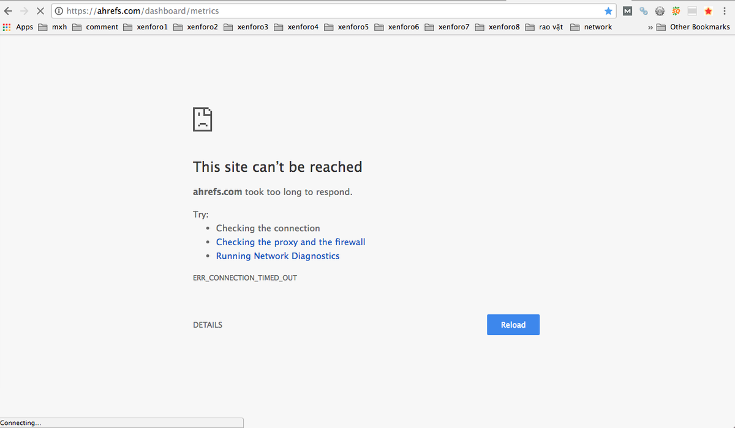Open the network bookmark folder
The width and height of the screenshot is (735, 428).
[x=590, y=27]
